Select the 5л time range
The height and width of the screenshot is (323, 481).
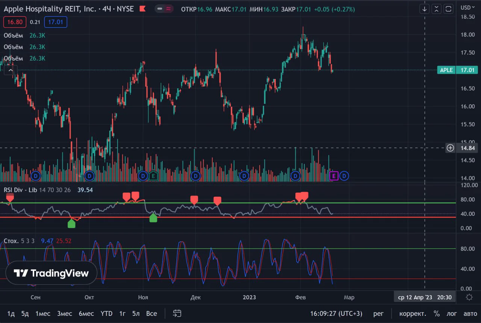click(136, 314)
